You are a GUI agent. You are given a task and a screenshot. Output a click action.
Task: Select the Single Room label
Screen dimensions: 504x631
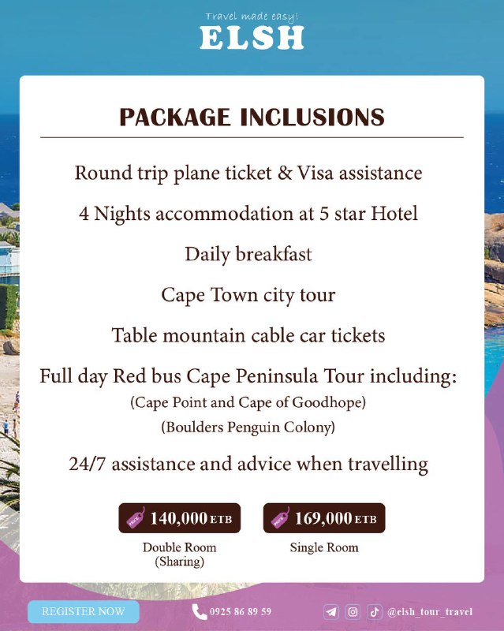(324, 547)
